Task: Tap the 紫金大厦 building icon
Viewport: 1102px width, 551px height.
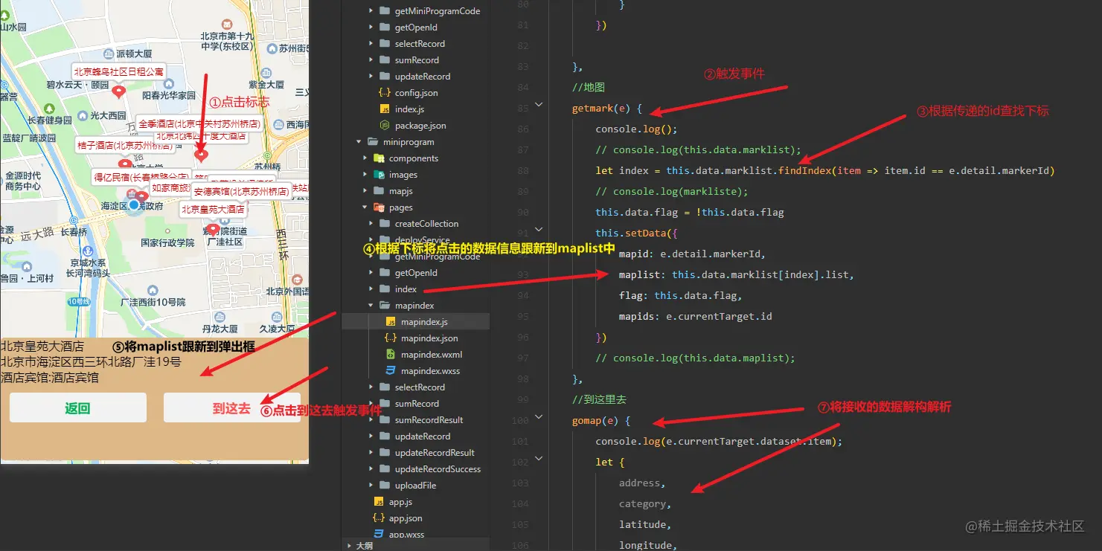Action: click(266, 74)
